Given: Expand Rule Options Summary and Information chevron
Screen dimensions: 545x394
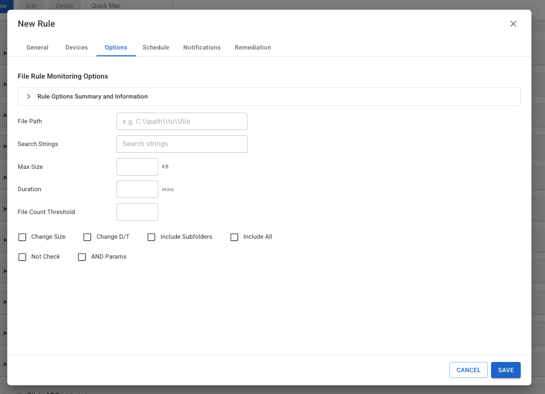Looking at the screenshot, I should (29, 97).
